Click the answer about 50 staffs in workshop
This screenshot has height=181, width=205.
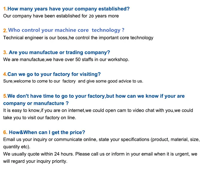click(x=66, y=59)
